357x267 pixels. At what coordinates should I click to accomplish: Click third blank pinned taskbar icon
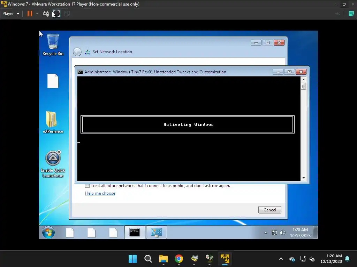click(113, 233)
